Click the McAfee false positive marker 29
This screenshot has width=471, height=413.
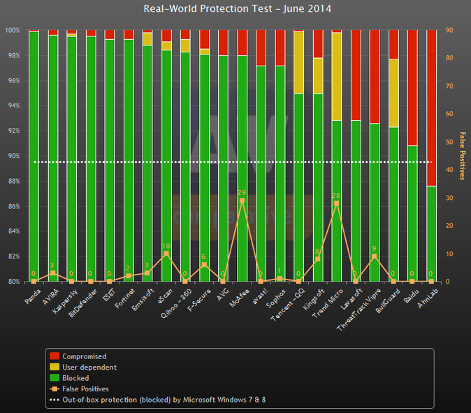tap(242, 201)
